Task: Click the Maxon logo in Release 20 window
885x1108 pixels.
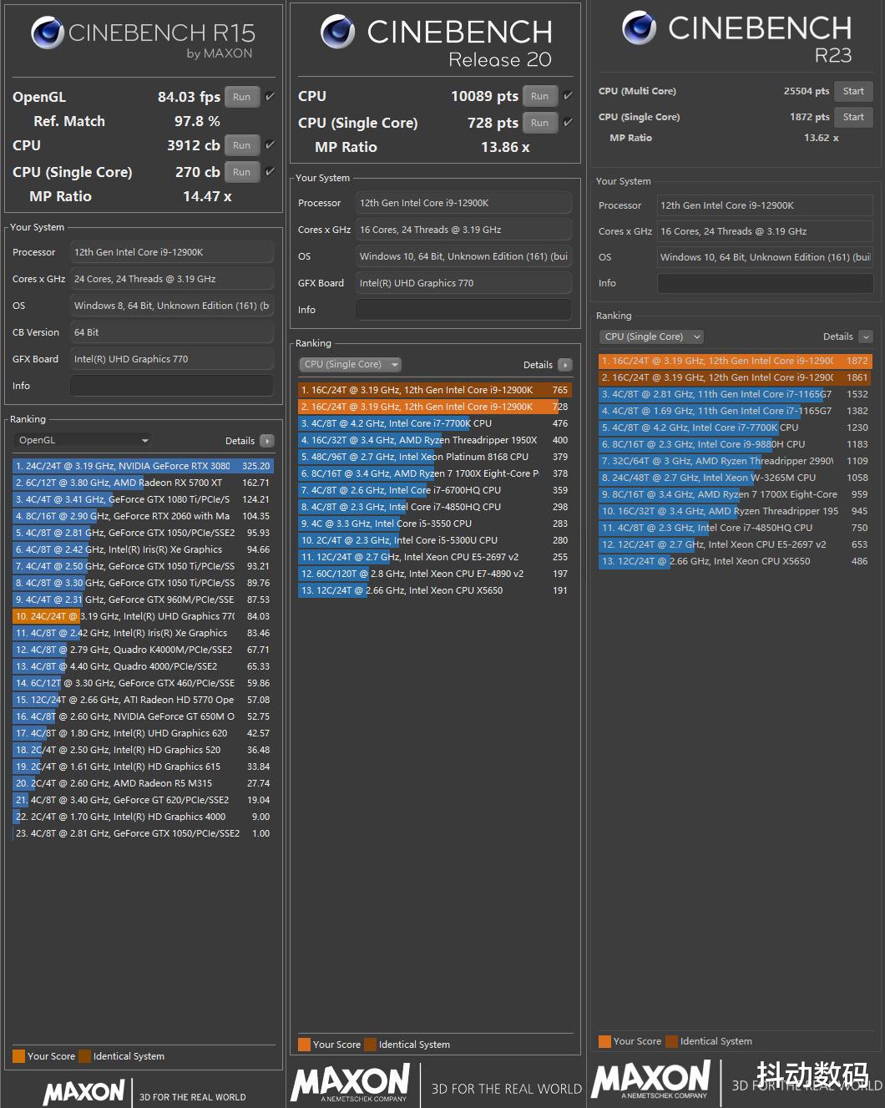Action: click(351, 1082)
